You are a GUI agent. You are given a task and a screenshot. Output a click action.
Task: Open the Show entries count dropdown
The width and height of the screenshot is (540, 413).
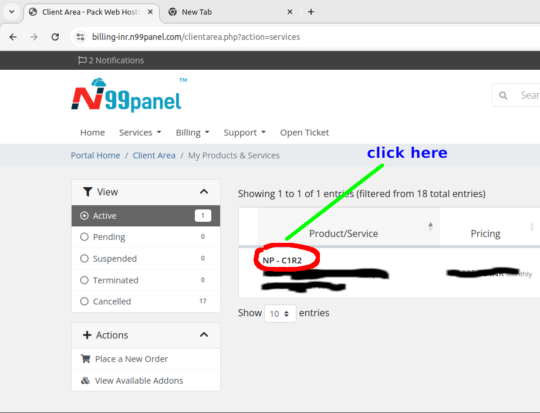280,314
